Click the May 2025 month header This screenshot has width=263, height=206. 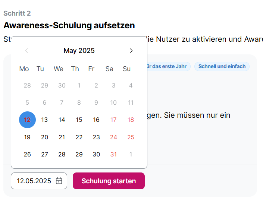(x=79, y=51)
